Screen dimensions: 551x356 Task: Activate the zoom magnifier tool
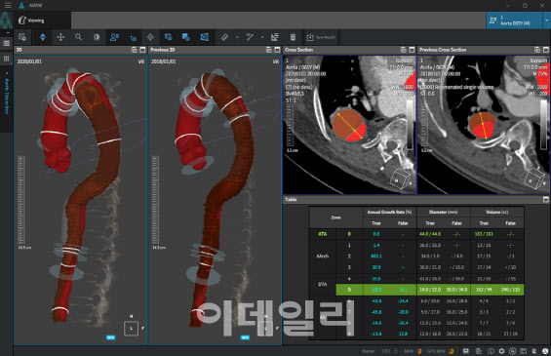[78, 37]
